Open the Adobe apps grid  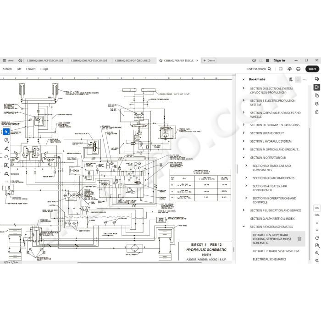tap(267, 61)
